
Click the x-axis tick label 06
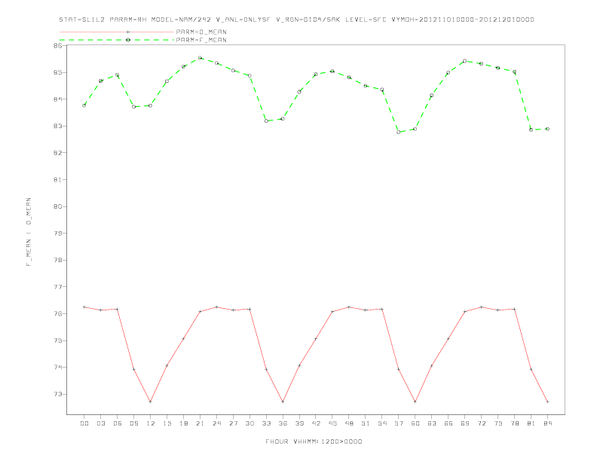pyautogui.click(x=118, y=423)
